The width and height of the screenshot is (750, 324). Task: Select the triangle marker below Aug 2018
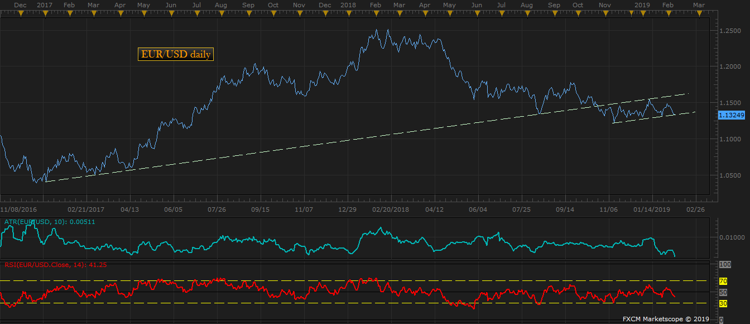click(x=526, y=14)
